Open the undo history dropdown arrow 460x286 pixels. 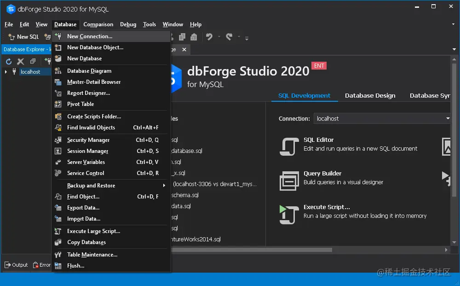pyautogui.click(x=219, y=37)
